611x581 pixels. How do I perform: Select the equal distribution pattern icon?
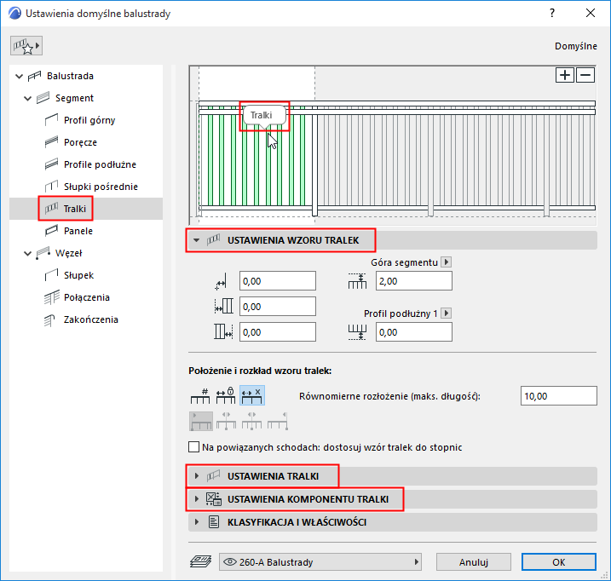tap(252, 396)
